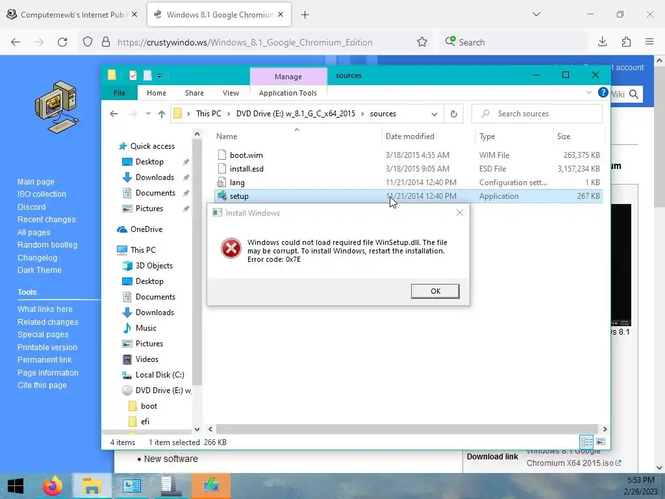Screen dimensions: 665x499
Task: Select the boot.wim file
Action: point(246,155)
